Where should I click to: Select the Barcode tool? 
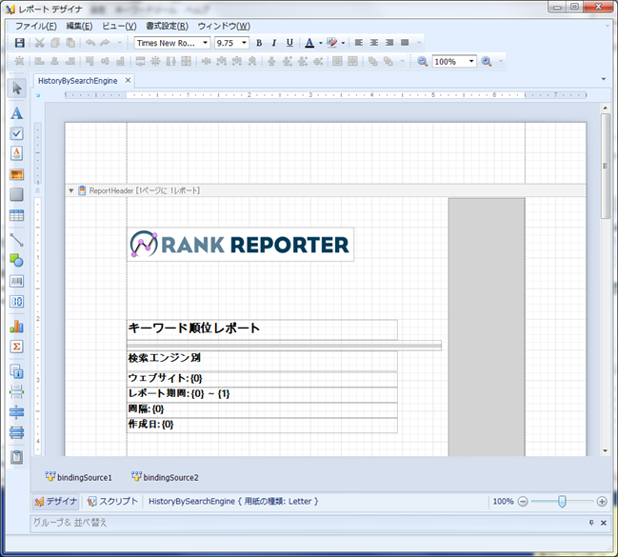[16, 281]
